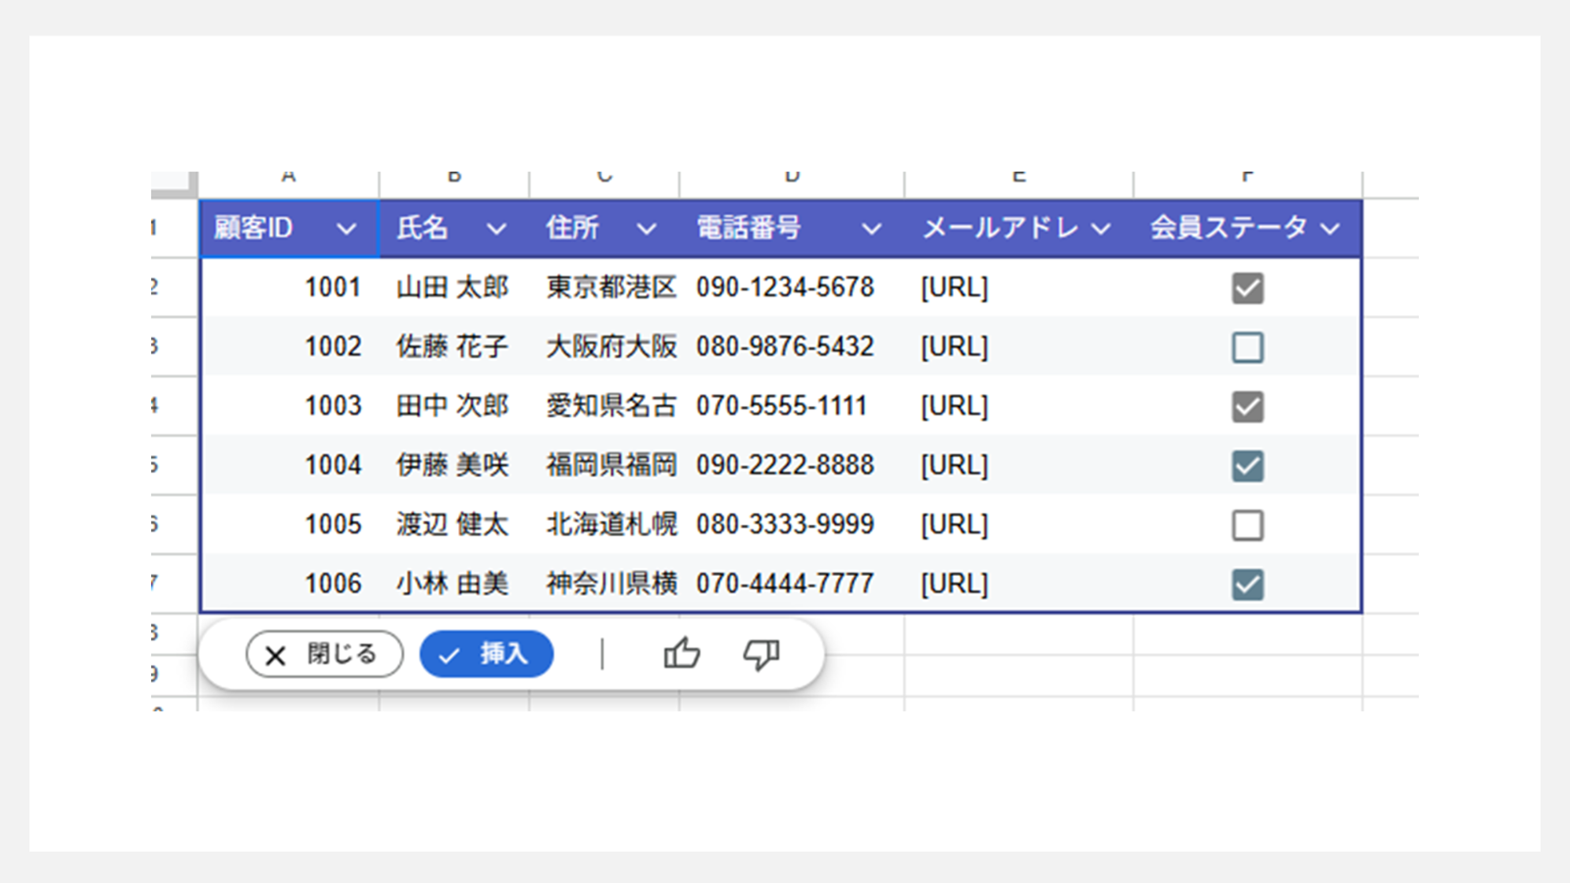1570x883 pixels.
Task: Uncheck member status for customer 1001
Action: [x=1247, y=288]
